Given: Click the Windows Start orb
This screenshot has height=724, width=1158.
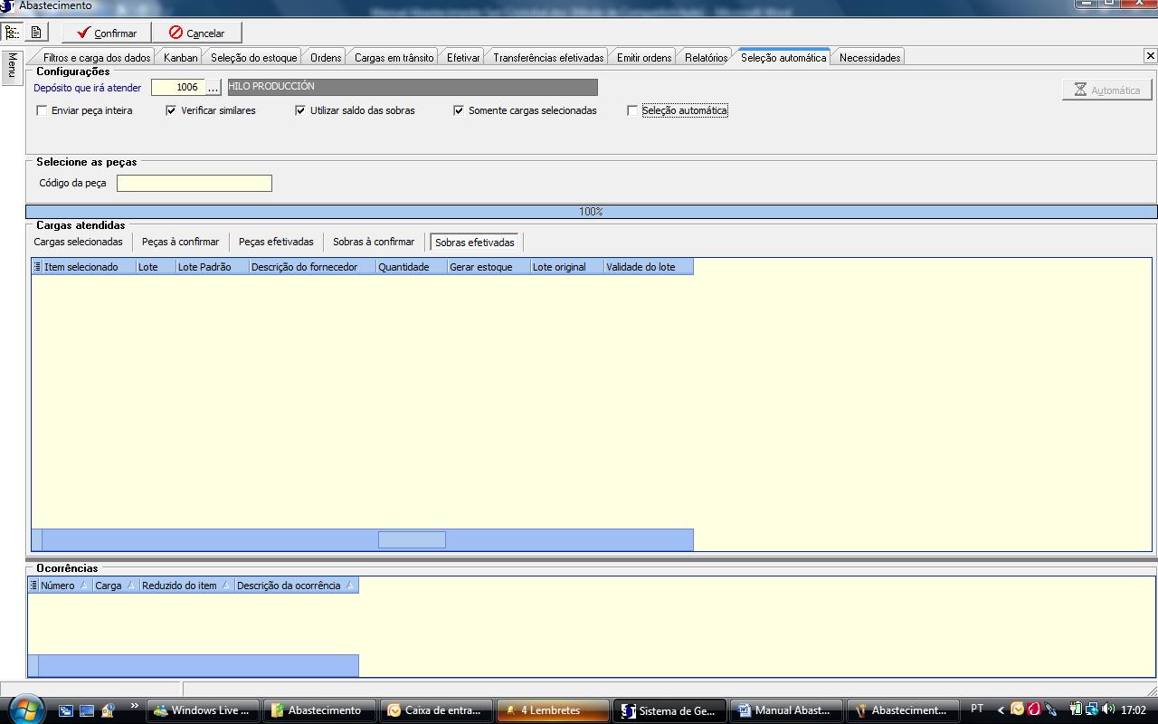Looking at the screenshot, I should coord(24,709).
